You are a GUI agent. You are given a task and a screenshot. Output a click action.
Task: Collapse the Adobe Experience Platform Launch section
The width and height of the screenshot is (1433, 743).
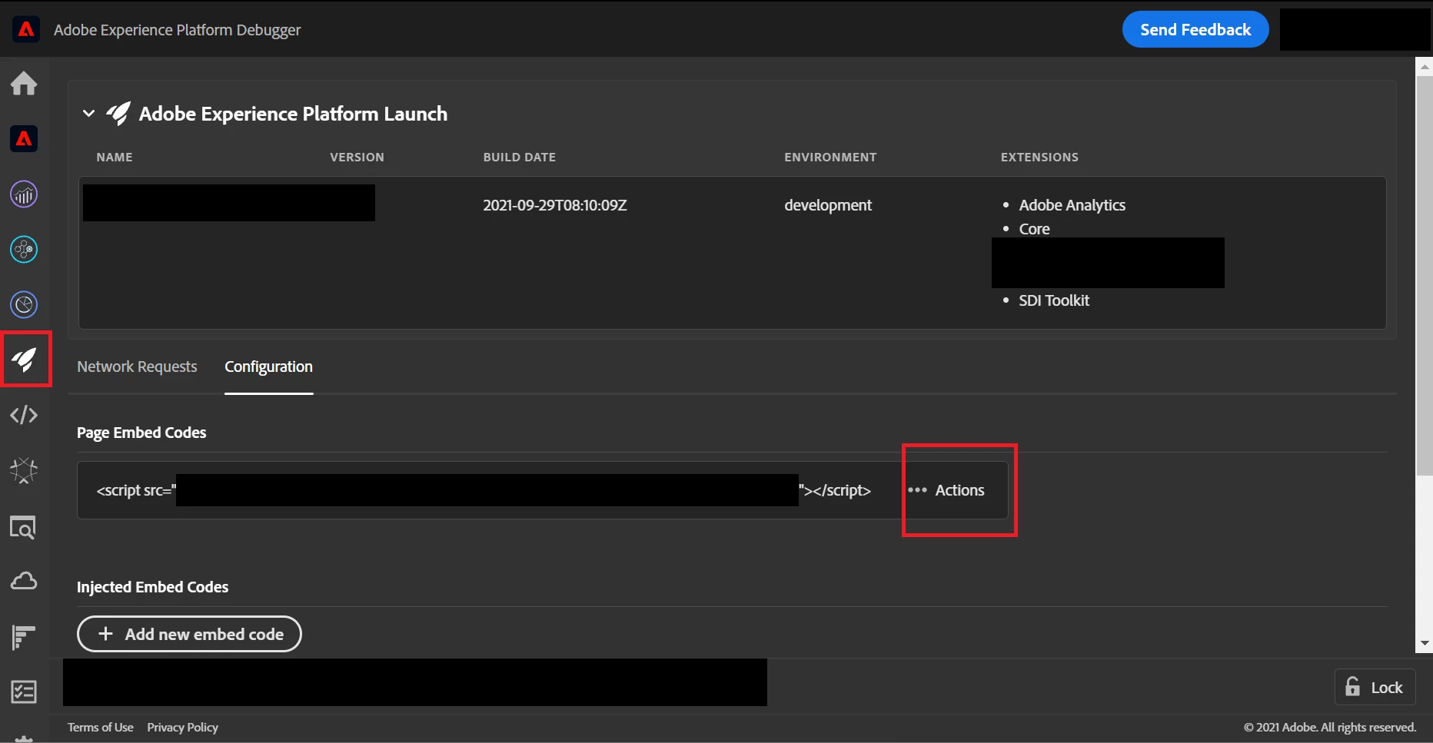(x=88, y=114)
